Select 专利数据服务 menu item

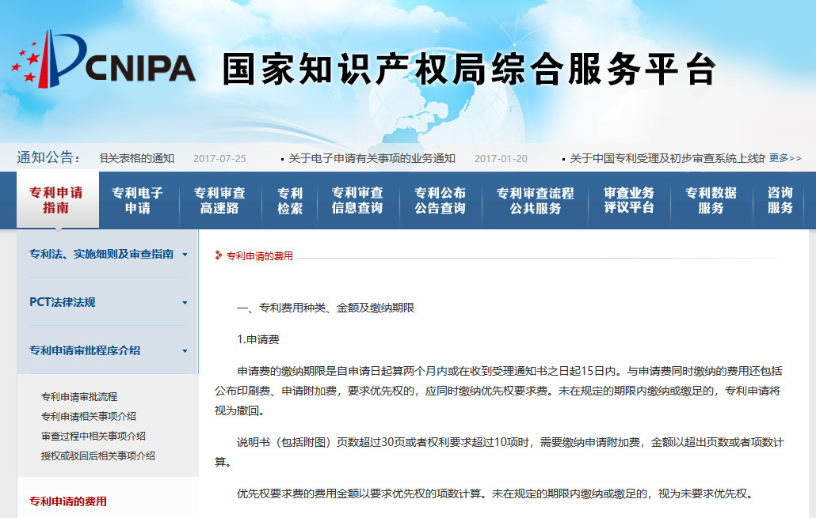coord(711,201)
